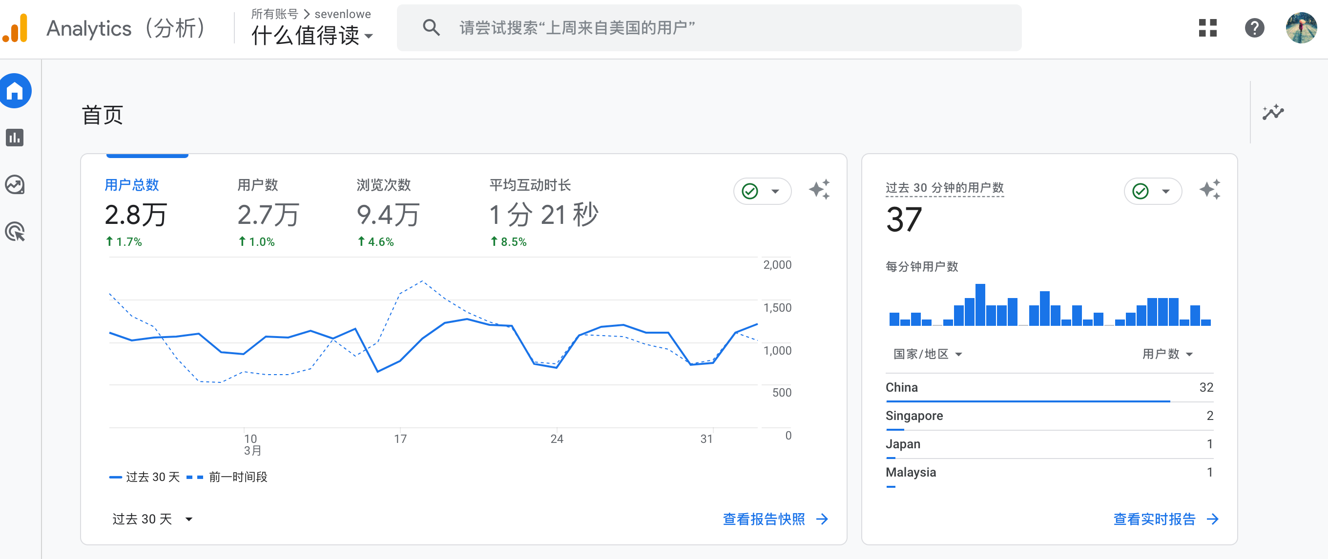Screen dimensions: 1328x559
Task: Click the sparkle insights icon in overview card
Action: (x=819, y=190)
